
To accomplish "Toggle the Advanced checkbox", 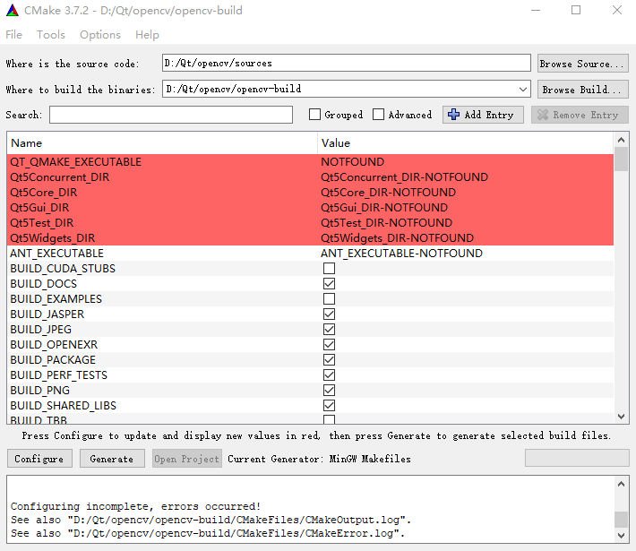I will point(378,115).
